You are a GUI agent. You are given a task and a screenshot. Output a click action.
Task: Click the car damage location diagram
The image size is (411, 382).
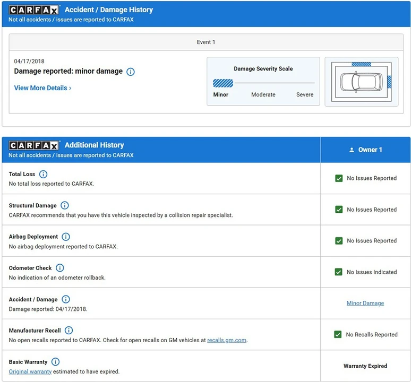point(362,82)
